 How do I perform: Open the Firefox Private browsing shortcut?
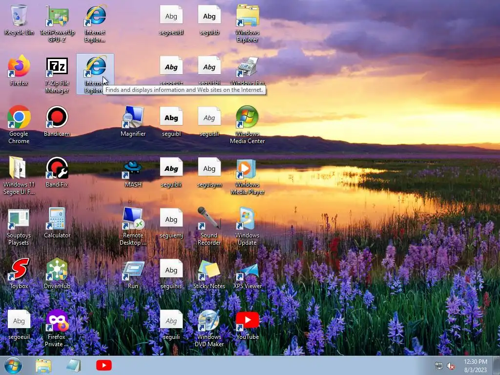point(57,328)
